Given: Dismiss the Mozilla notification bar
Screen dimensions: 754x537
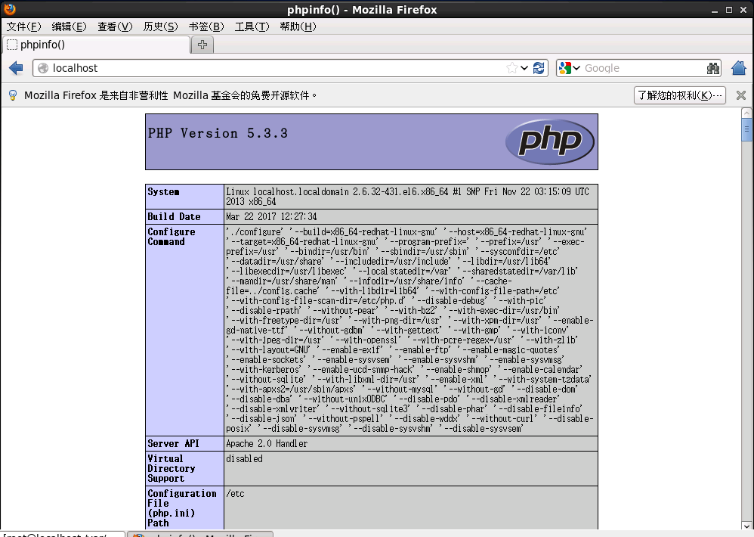Looking at the screenshot, I should pos(741,95).
